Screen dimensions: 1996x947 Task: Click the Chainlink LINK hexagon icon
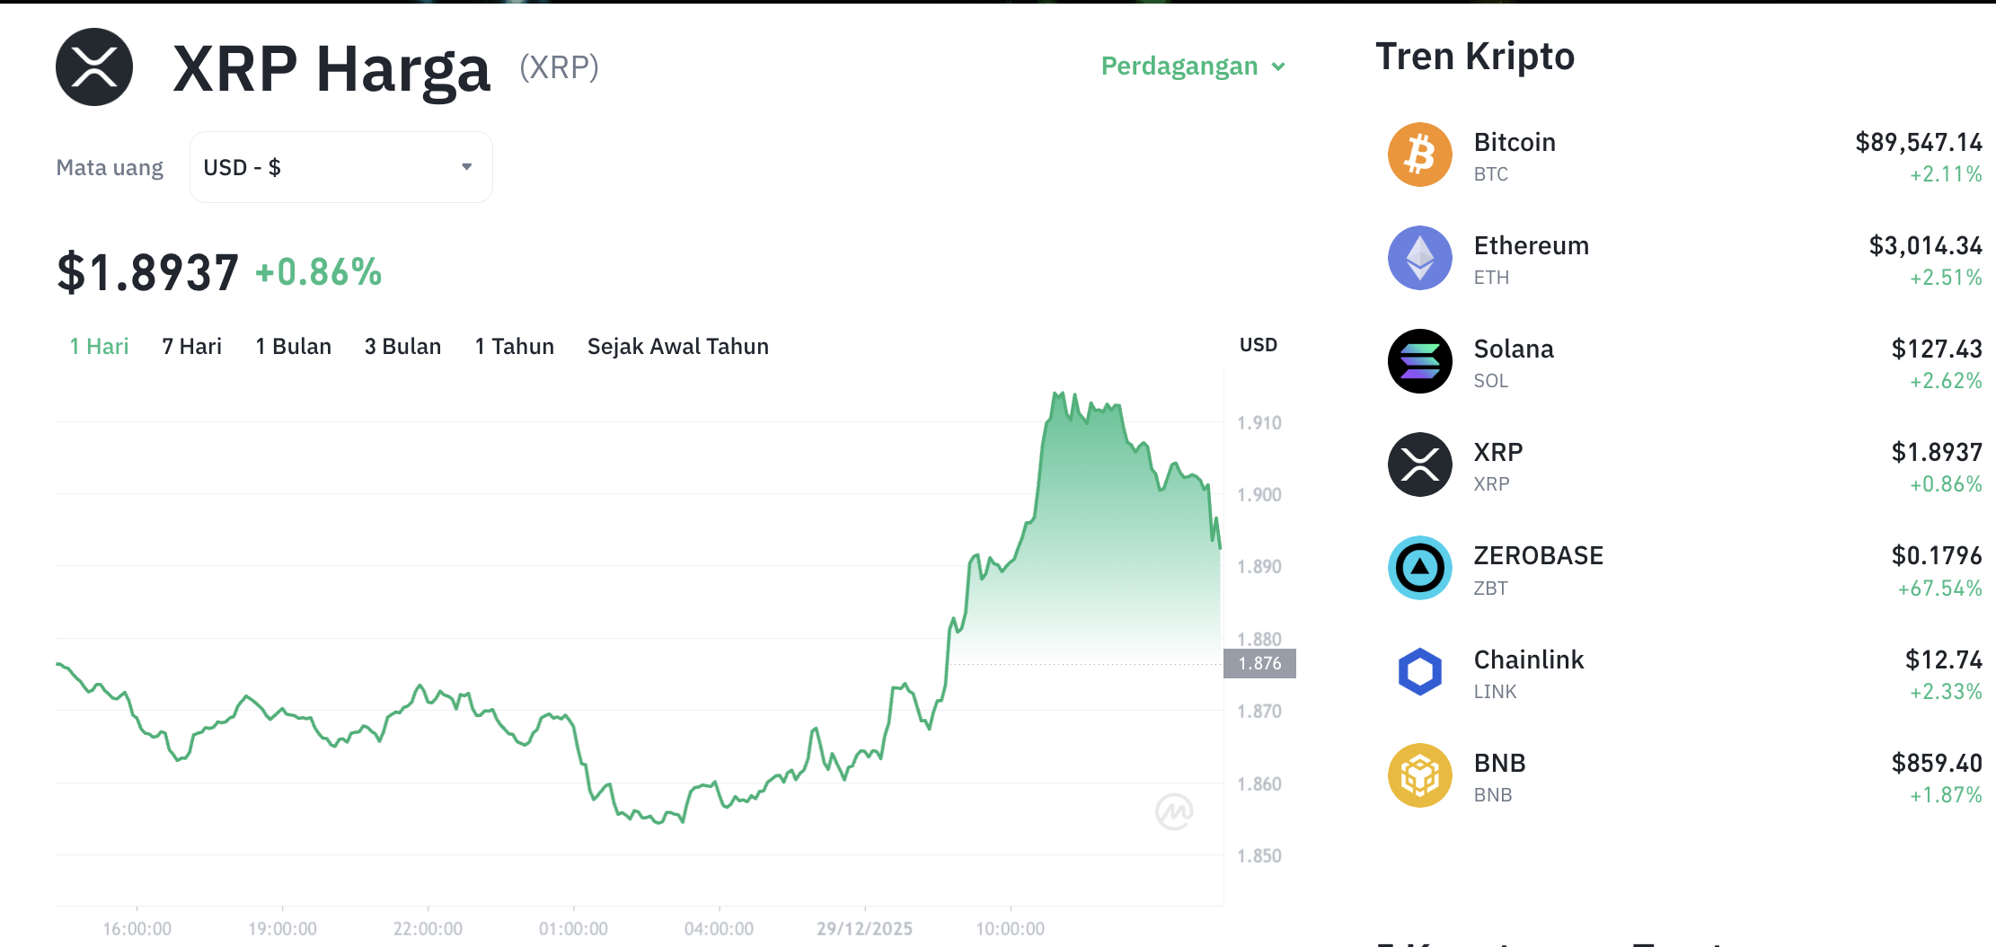click(x=1419, y=671)
